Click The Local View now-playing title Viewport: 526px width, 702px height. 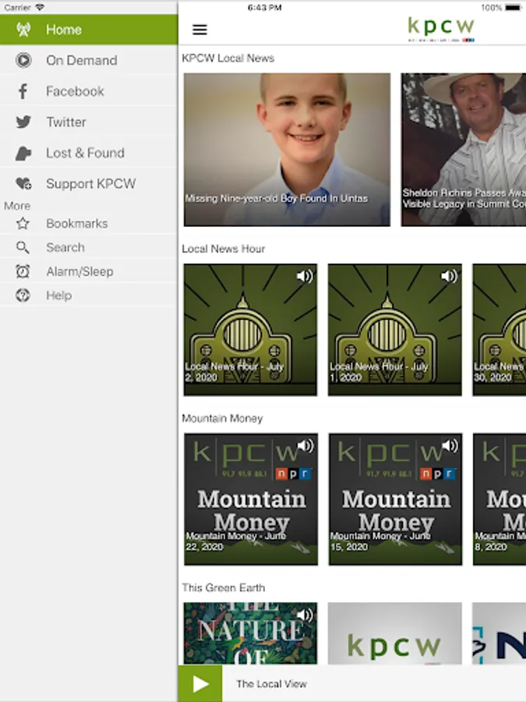pos(271,684)
